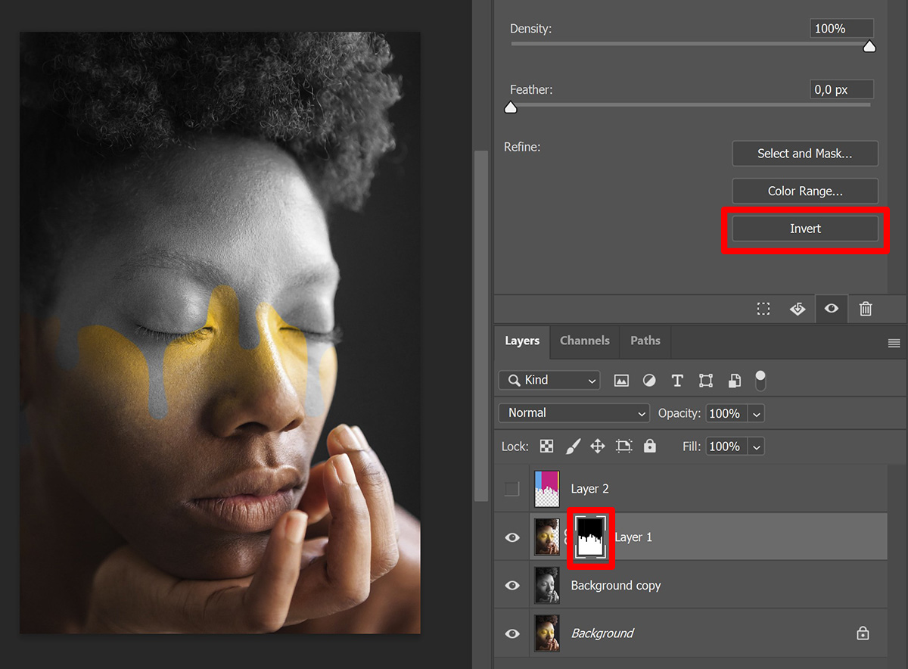This screenshot has height=669, width=908.
Task: Lock the layer position
Action: pyautogui.click(x=597, y=447)
